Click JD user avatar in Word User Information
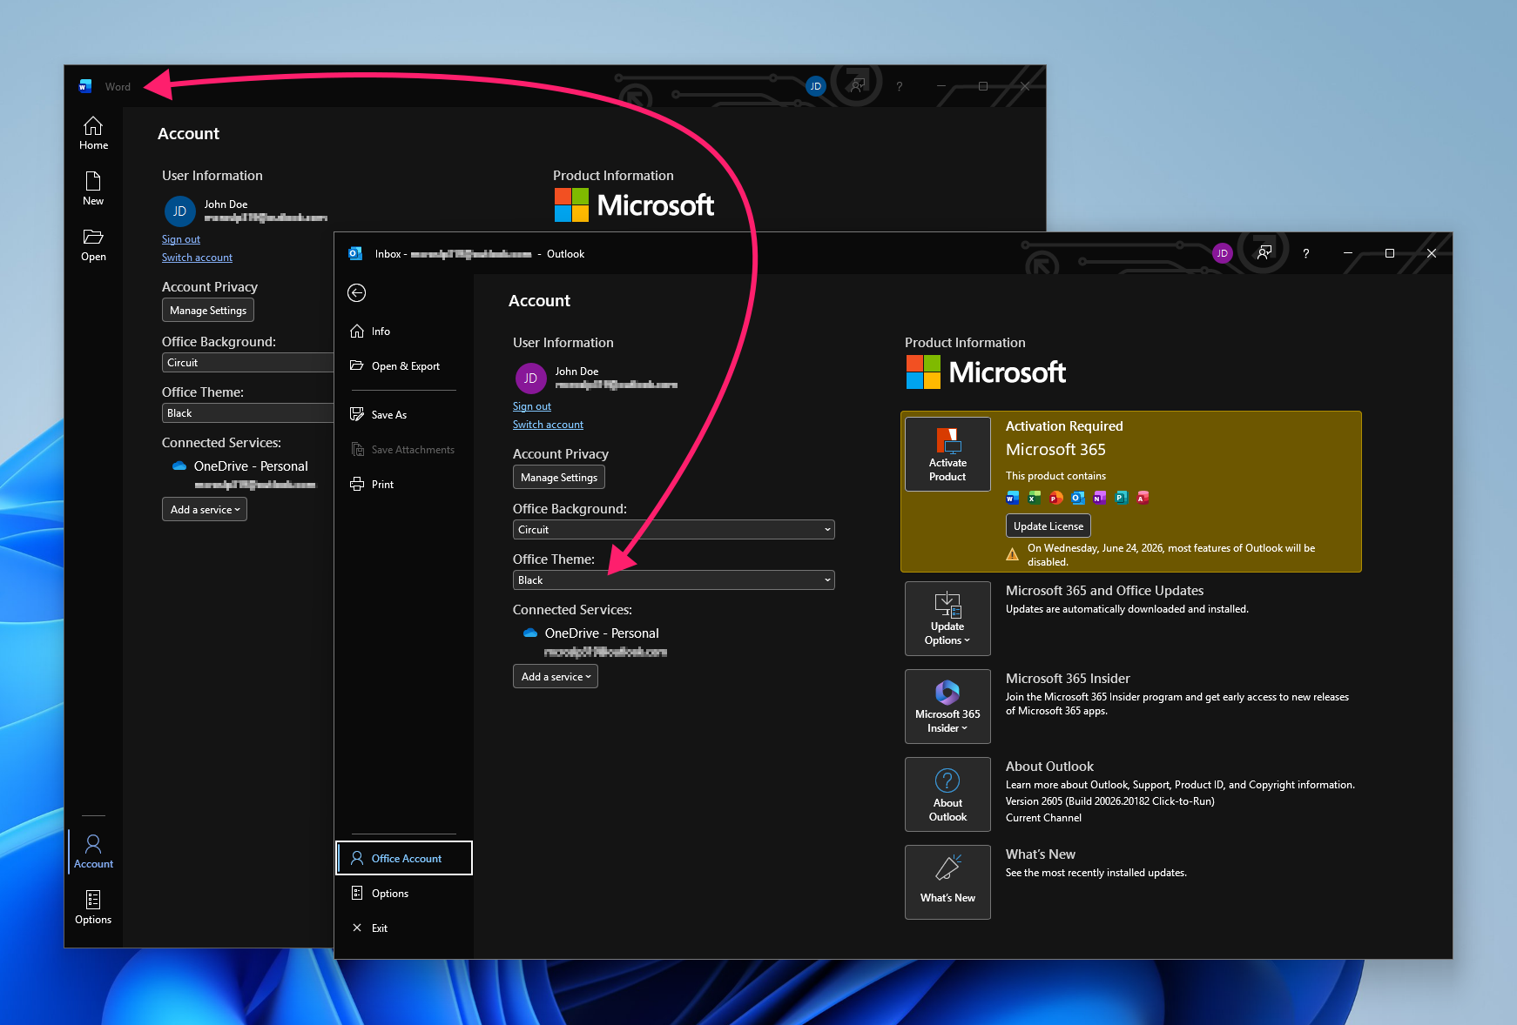 tap(179, 211)
